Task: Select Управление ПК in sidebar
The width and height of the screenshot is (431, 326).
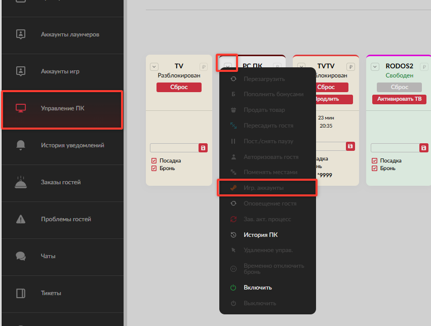Action: [x=62, y=109]
